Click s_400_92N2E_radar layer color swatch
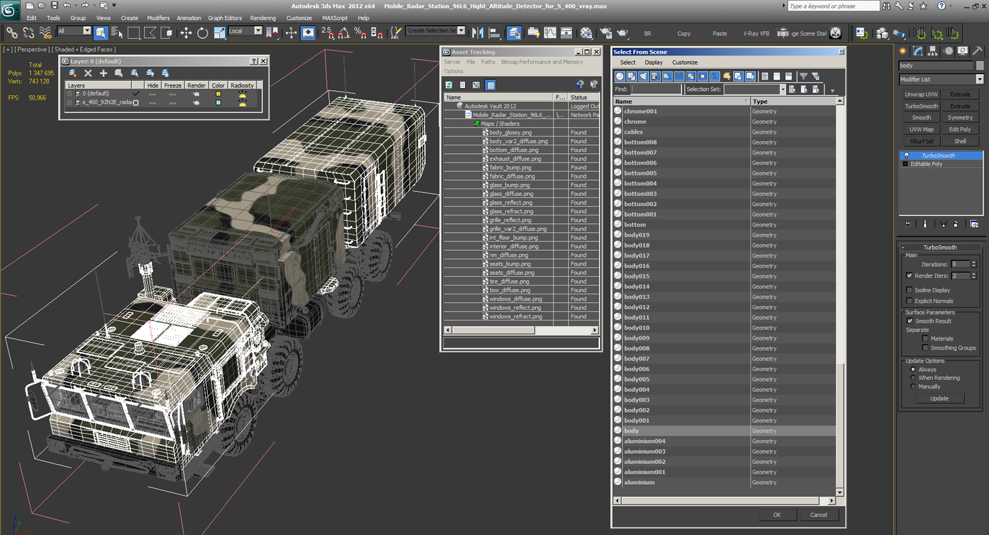This screenshot has height=535, width=989. pyautogui.click(x=218, y=102)
